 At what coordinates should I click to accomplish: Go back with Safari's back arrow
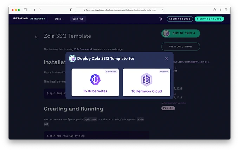[x=35, y=10]
